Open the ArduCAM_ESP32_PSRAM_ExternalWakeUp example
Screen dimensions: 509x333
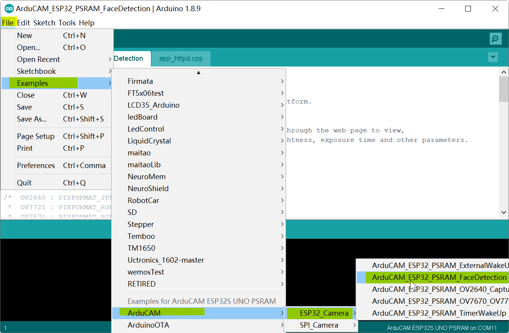tap(432, 265)
